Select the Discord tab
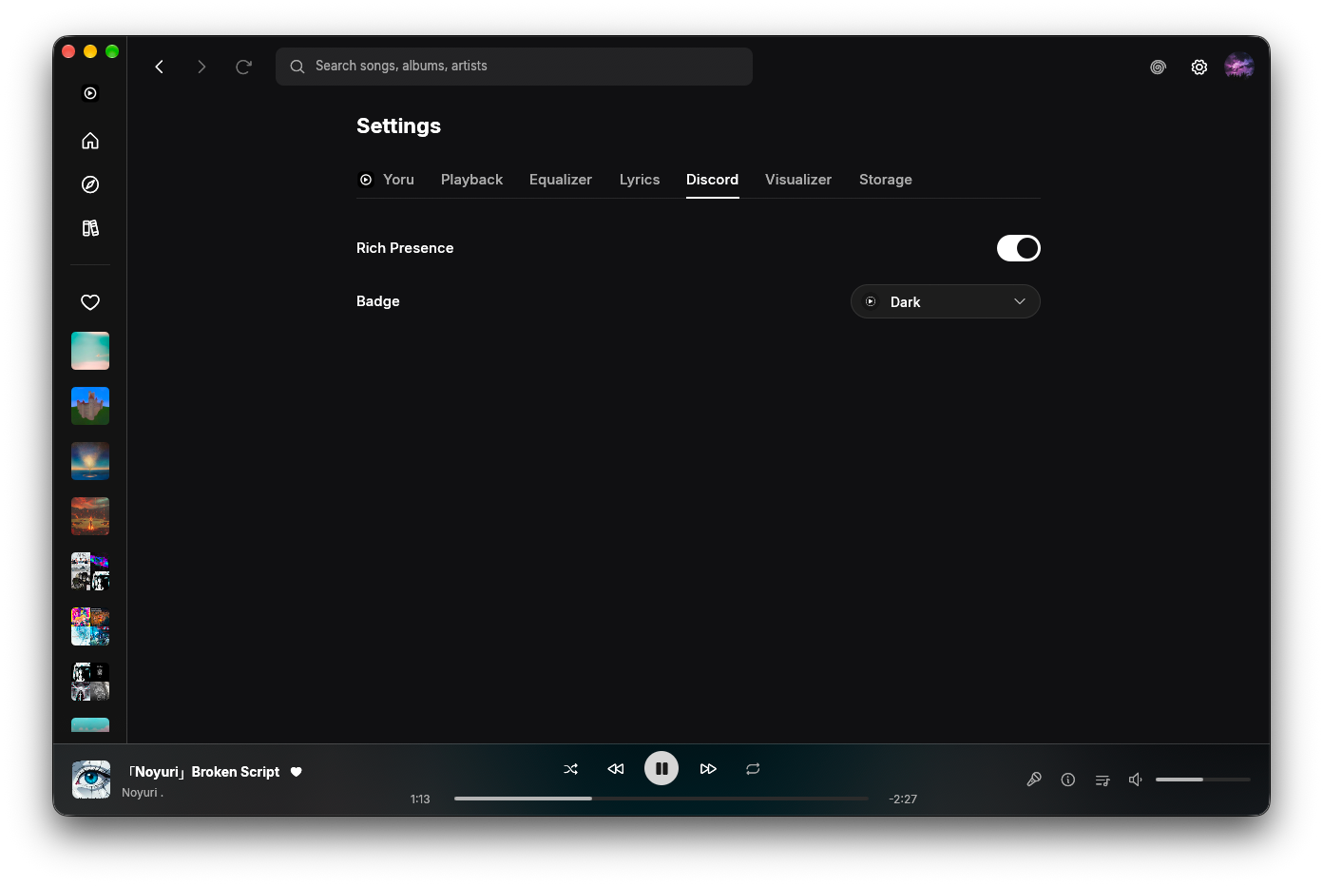1323x886 pixels. coord(713,180)
